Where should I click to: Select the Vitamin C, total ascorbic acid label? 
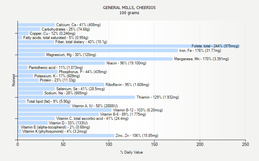point(92,118)
